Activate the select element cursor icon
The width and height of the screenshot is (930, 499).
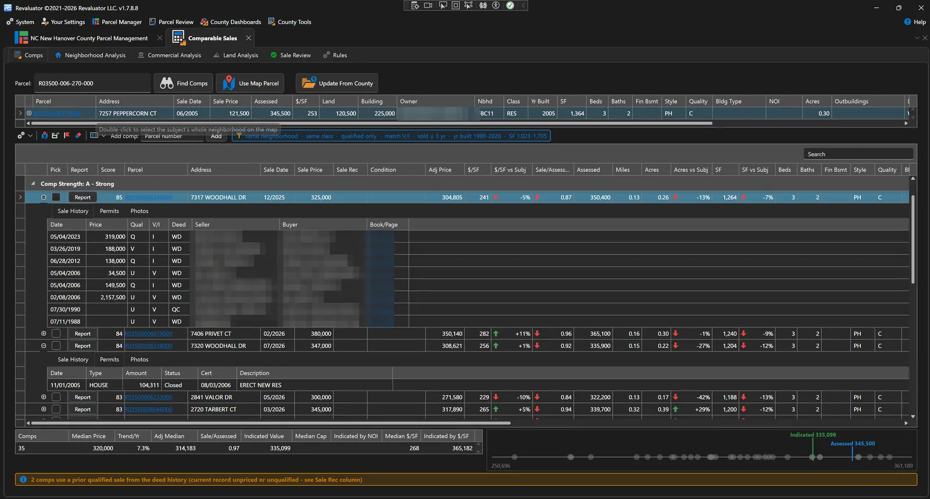coord(442,5)
